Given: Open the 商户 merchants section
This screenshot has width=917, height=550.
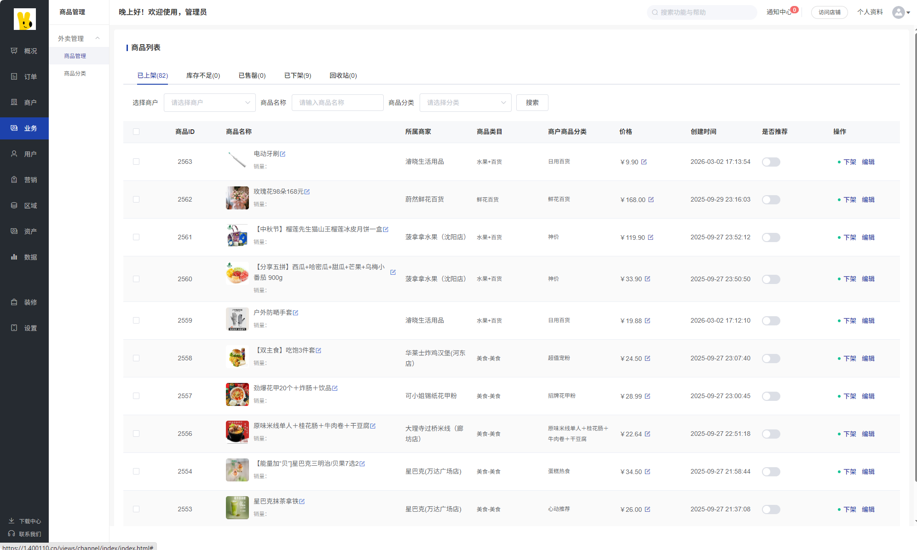Looking at the screenshot, I should [x=24, y=102].
